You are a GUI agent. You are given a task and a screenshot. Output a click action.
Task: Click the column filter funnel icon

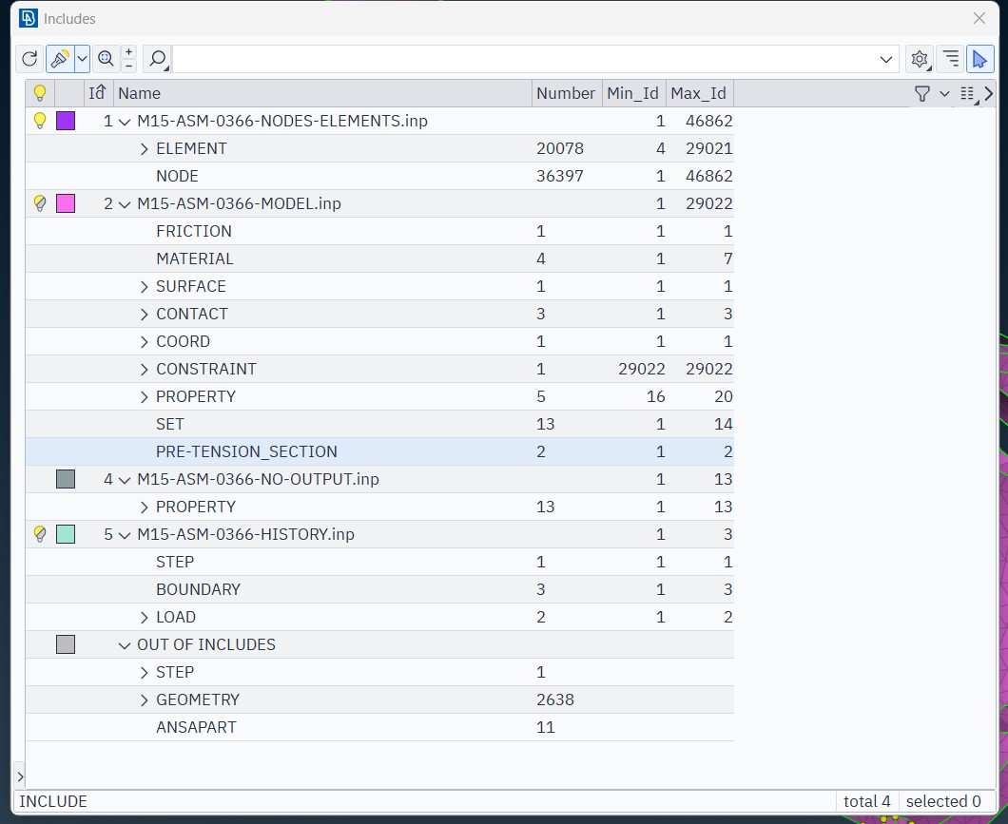tap(921, 93)
